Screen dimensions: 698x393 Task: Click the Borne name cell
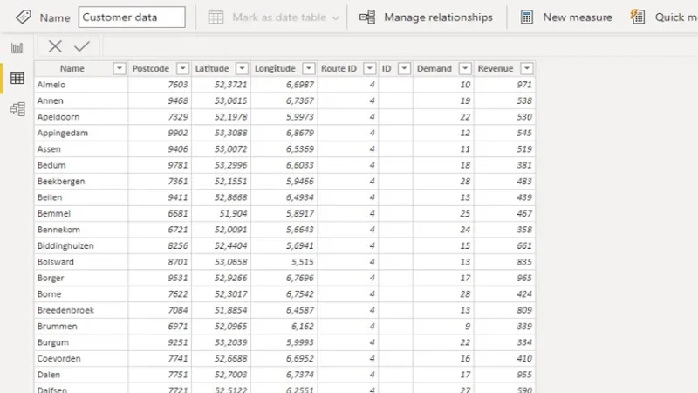coord(81,294)
